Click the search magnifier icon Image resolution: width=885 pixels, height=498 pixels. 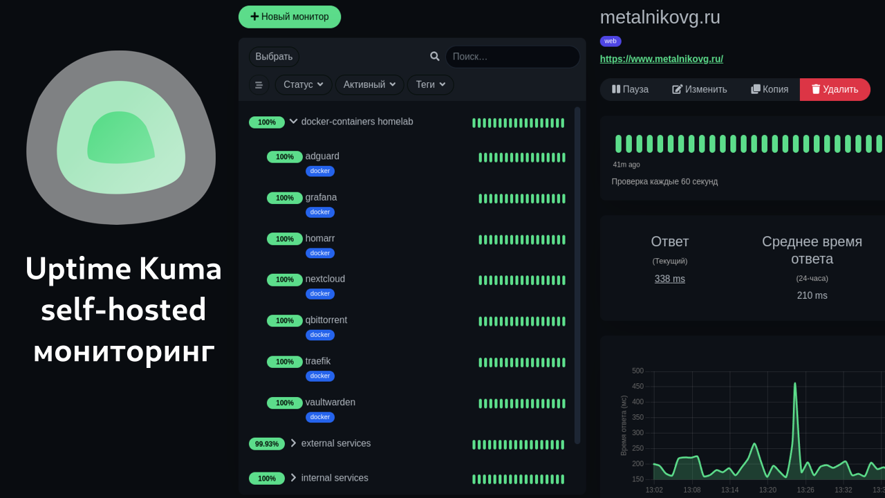pos(434,56)
